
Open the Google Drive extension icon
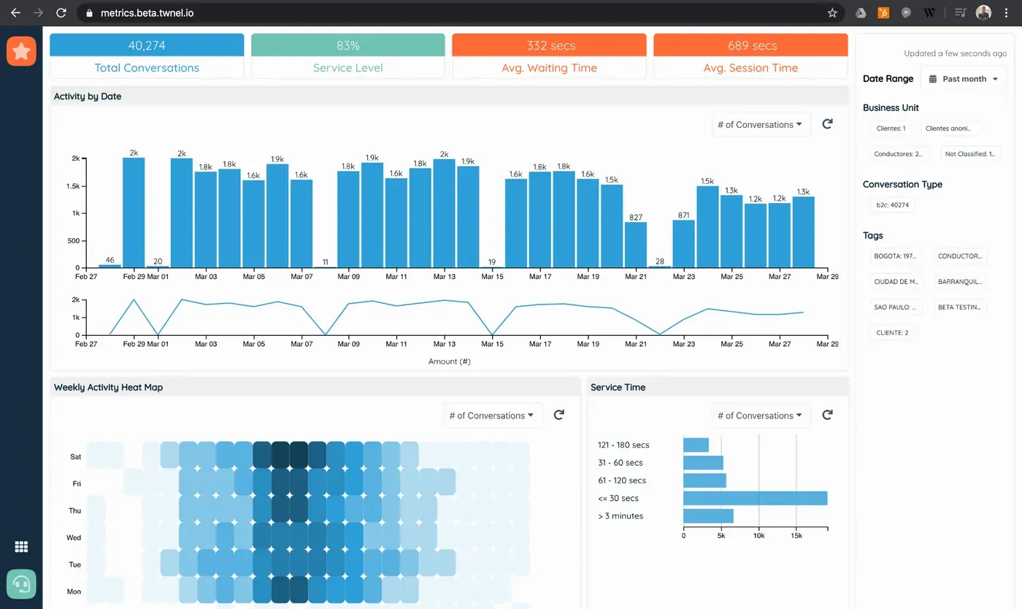(x=861, y=12)
